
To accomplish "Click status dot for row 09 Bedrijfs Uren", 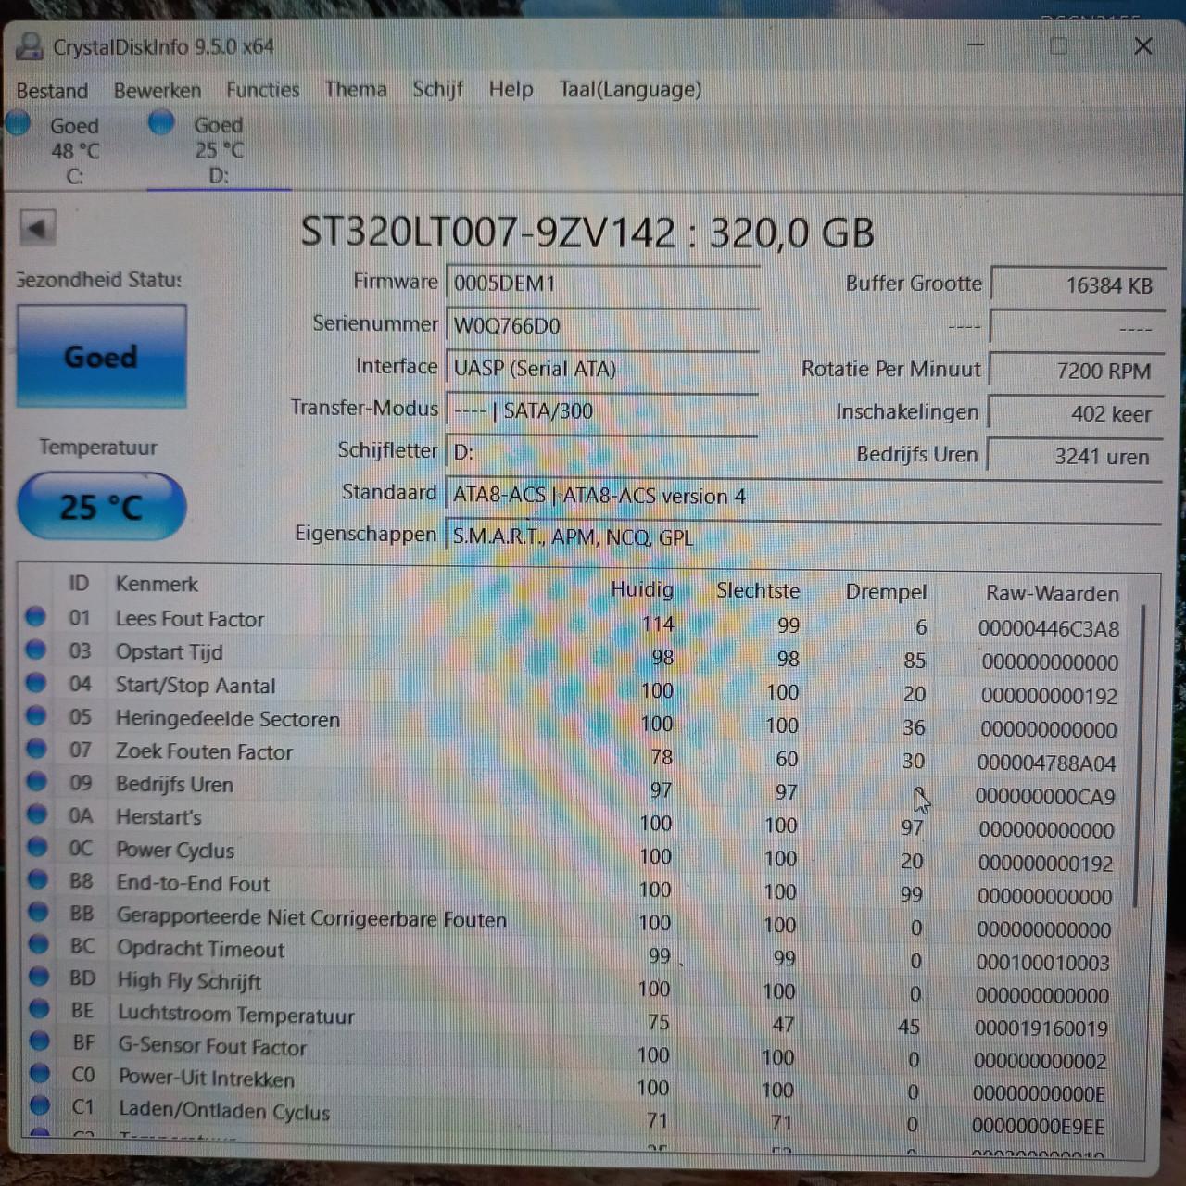I will (x=37, y=782).
